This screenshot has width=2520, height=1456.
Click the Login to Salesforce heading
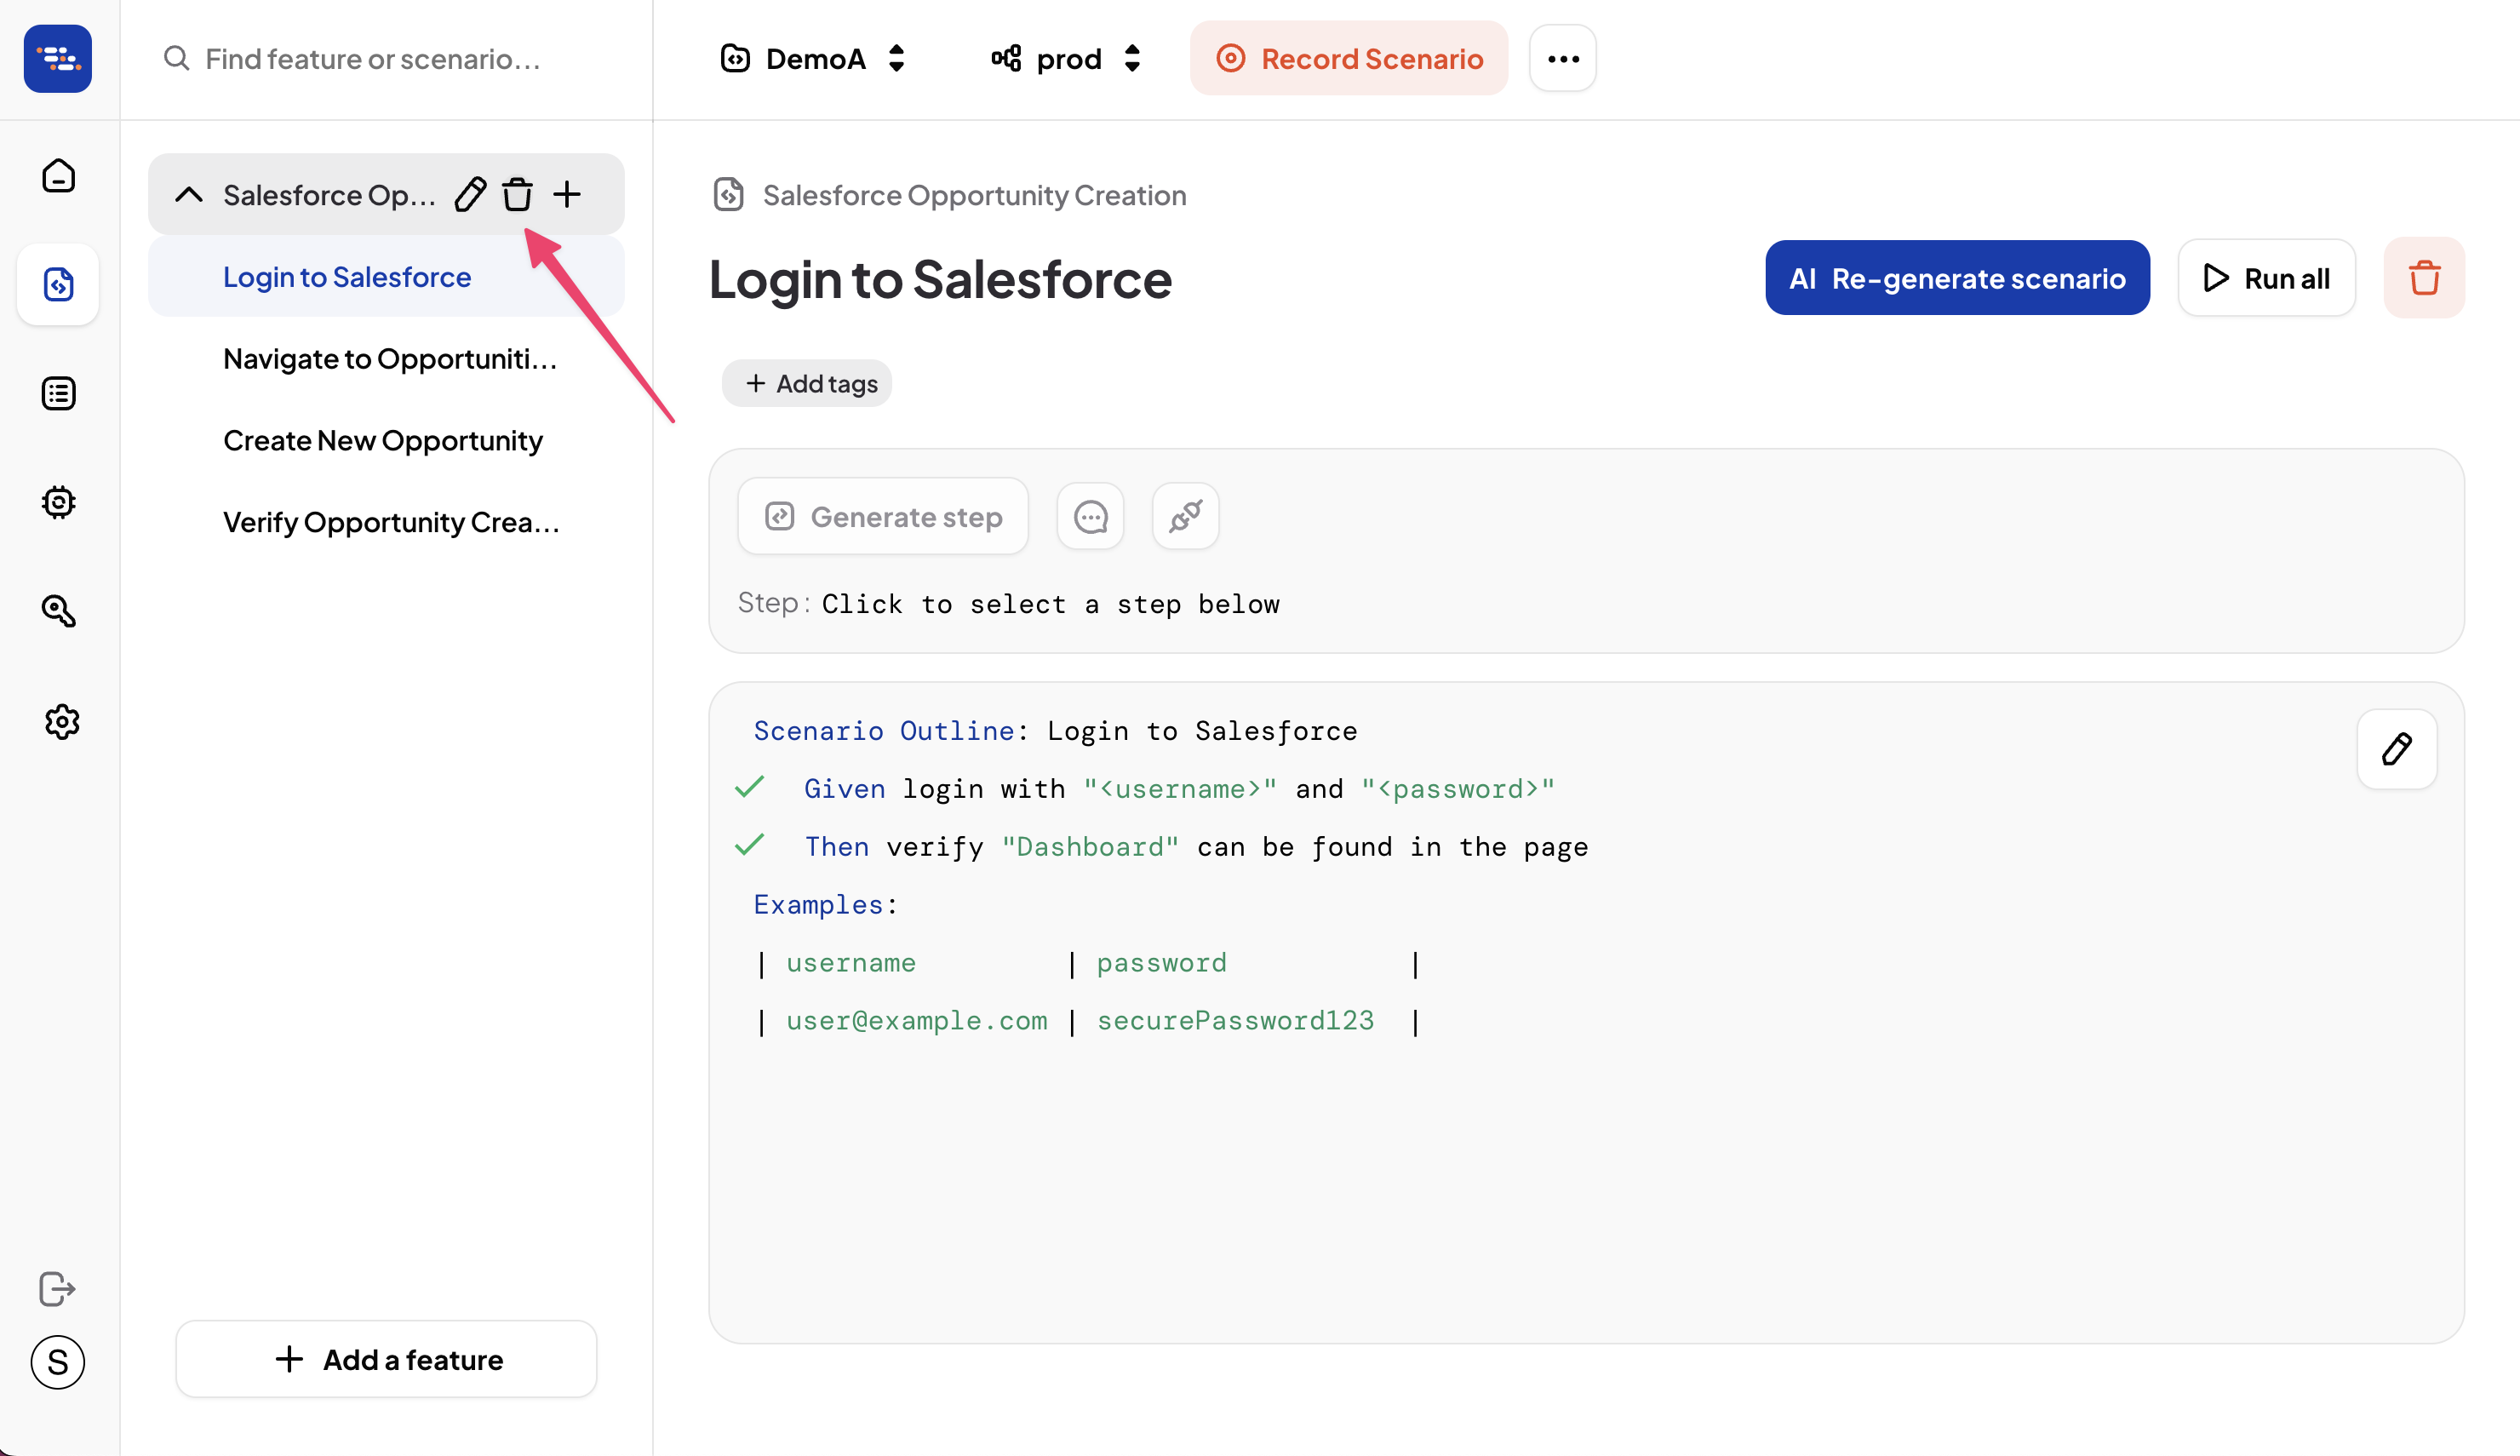tap(940, 279)
